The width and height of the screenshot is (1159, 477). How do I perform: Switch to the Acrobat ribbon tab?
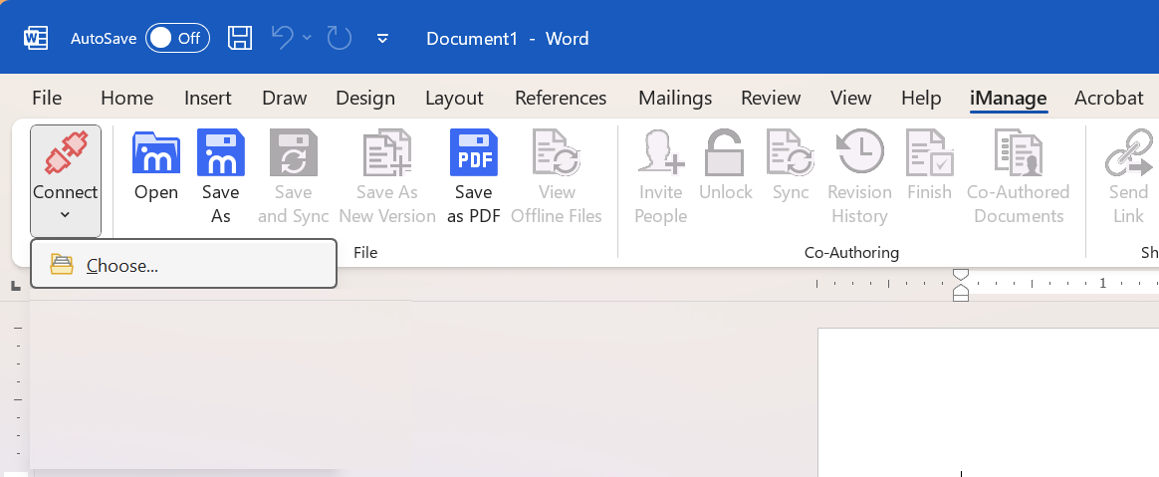[x=1108, y=98]
